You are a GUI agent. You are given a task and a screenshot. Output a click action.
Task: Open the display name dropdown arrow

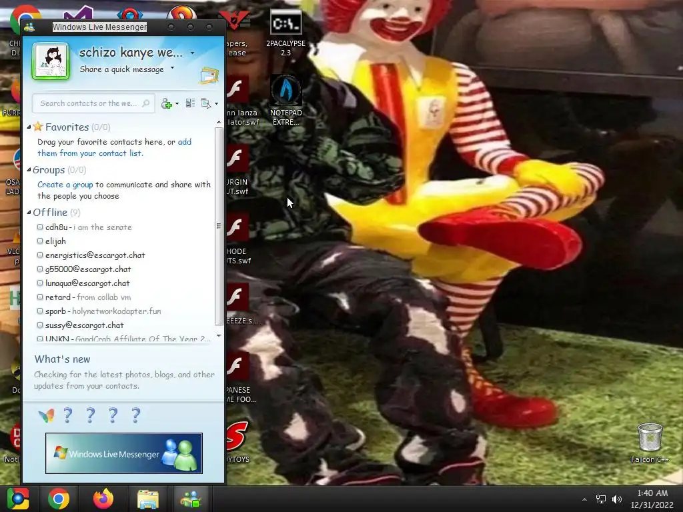tap(192, 53)
